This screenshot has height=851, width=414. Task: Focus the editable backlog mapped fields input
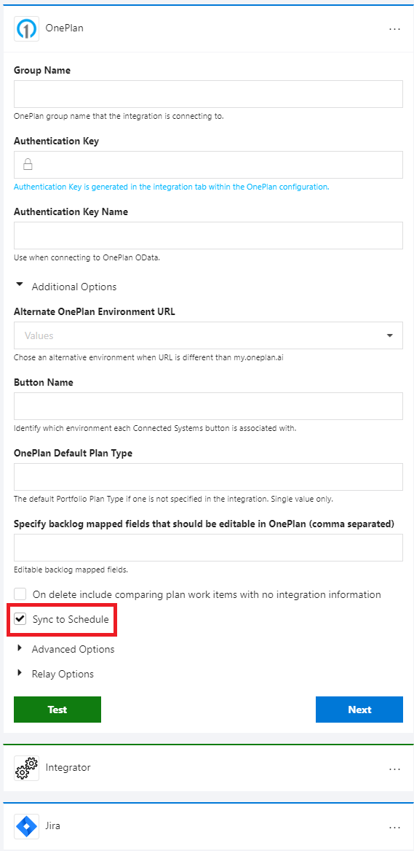point(208,548)
